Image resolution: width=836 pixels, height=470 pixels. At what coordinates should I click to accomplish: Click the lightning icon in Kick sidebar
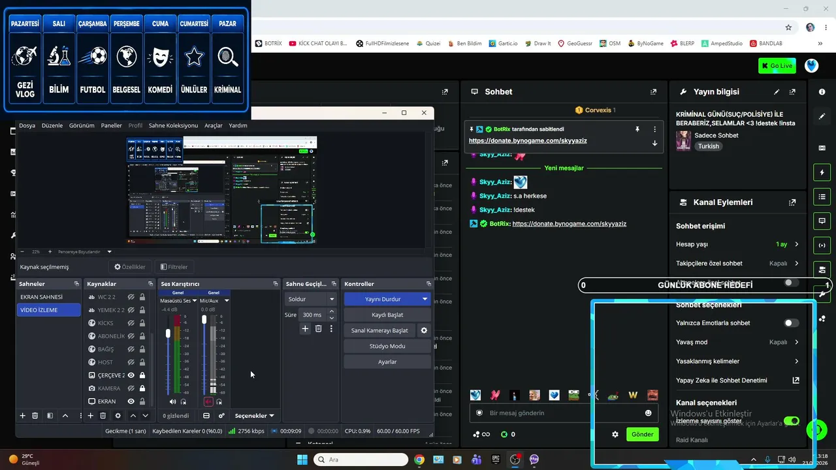click(822, 172)
